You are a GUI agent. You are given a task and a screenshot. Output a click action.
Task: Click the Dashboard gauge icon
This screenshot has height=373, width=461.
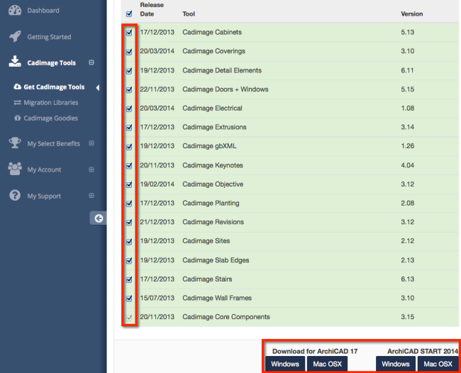(15, 11)
